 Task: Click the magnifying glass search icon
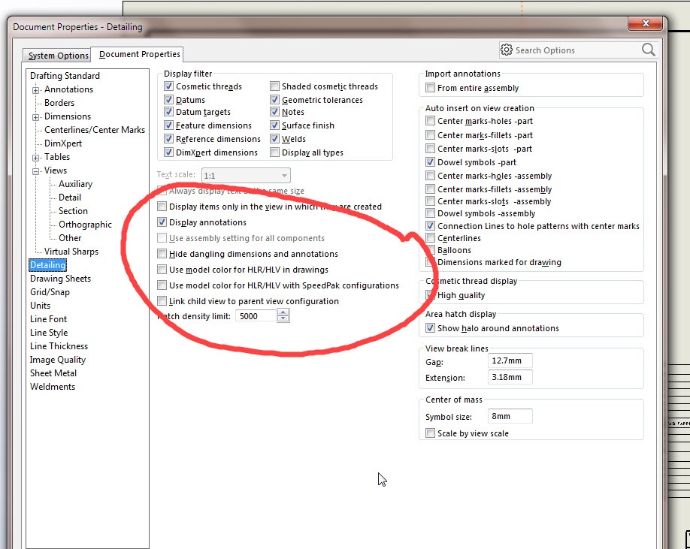tap(648, 50)
